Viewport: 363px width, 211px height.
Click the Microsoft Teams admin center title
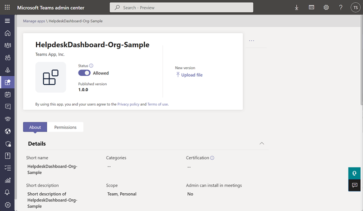tap(51, 8)
